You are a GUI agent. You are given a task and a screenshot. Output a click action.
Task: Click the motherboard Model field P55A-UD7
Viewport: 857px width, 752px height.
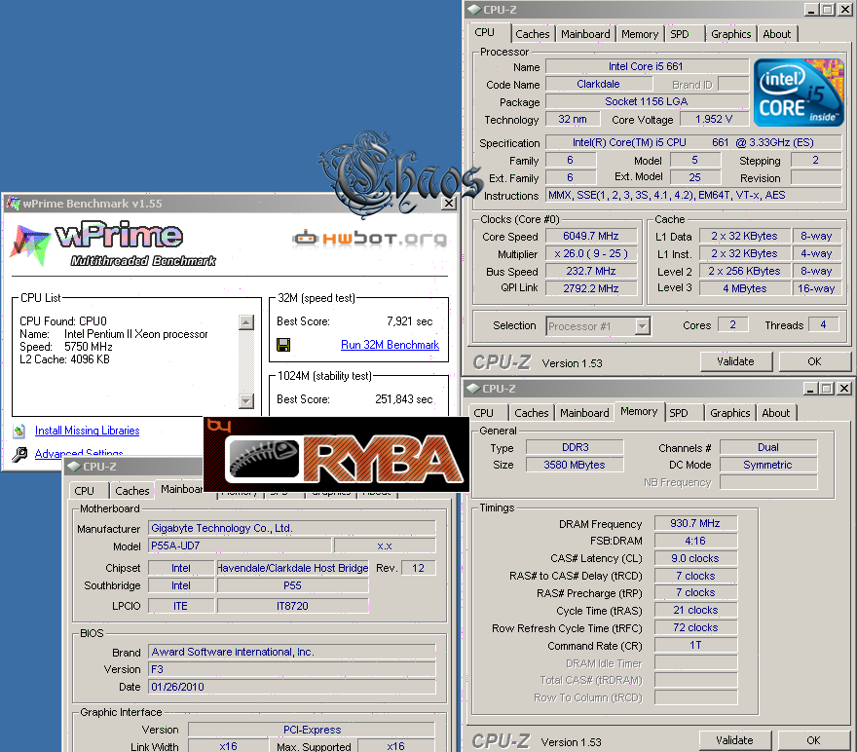(240, 545)
